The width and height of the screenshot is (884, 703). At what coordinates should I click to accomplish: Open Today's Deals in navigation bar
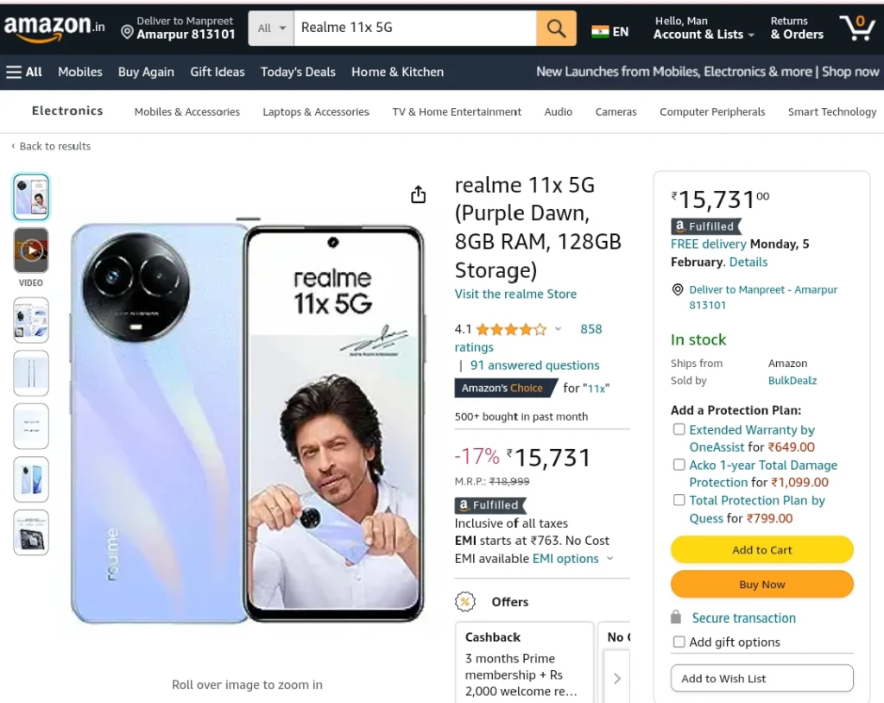298,72
